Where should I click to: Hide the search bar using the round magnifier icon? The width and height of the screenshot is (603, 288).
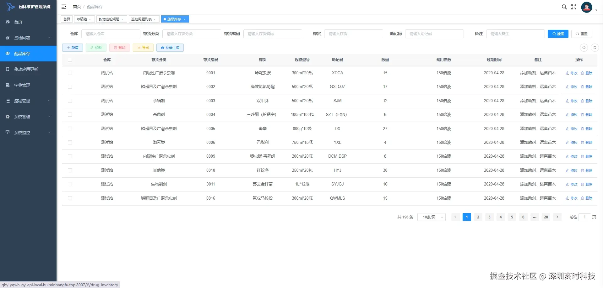[x=584, y=48]
